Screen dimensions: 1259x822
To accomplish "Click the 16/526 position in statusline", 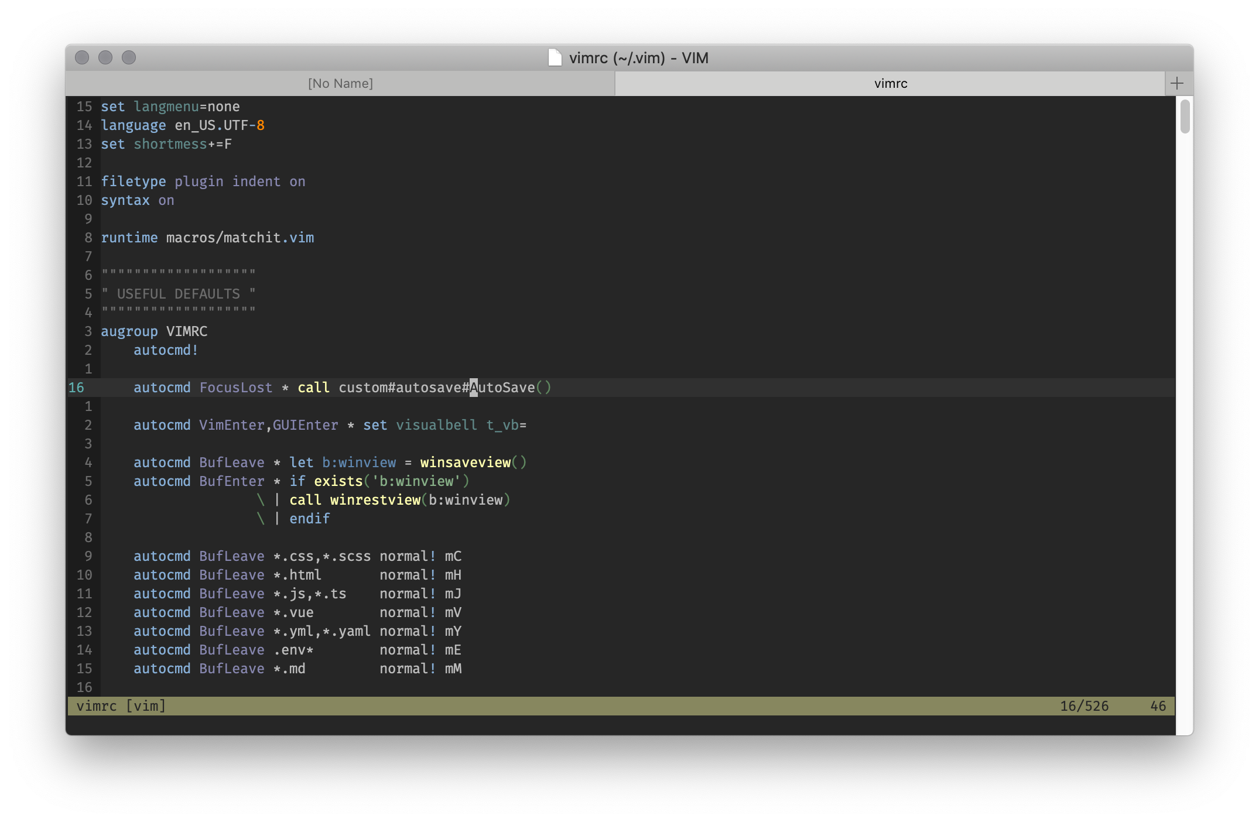I will pyautogui.click(x=1084, y=706).
